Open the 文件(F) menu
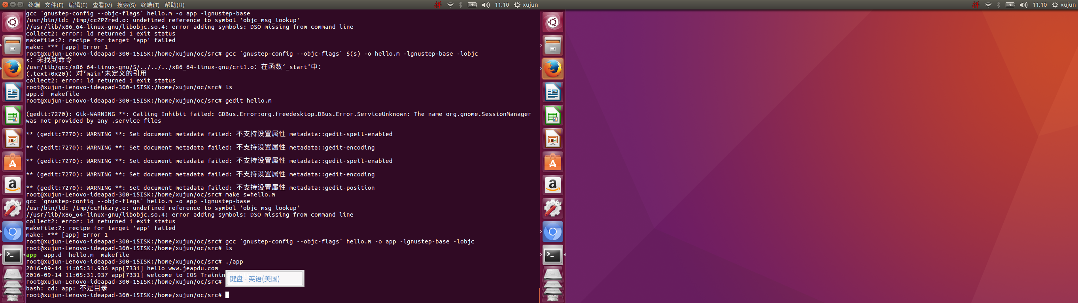This screenshot has height=303, width=1078. tap(54, 5)
